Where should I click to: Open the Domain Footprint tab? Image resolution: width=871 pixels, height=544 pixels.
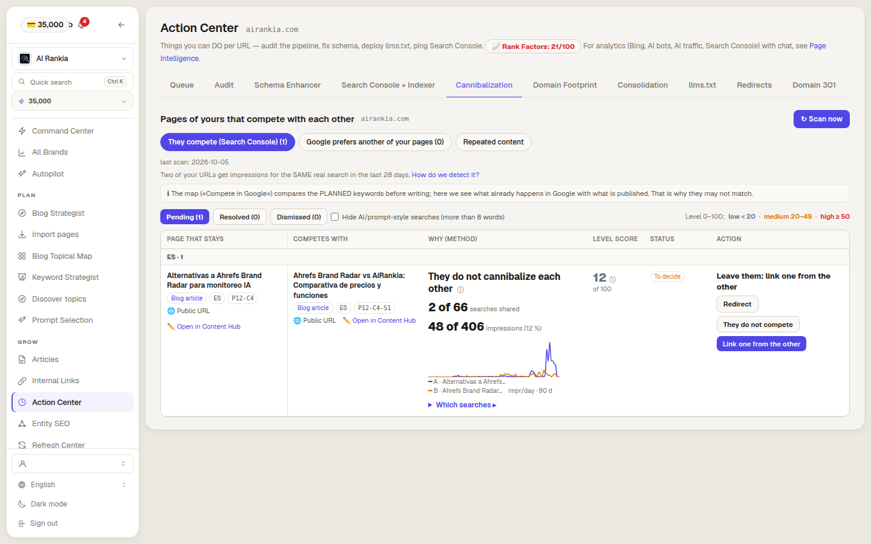point(565,85)
